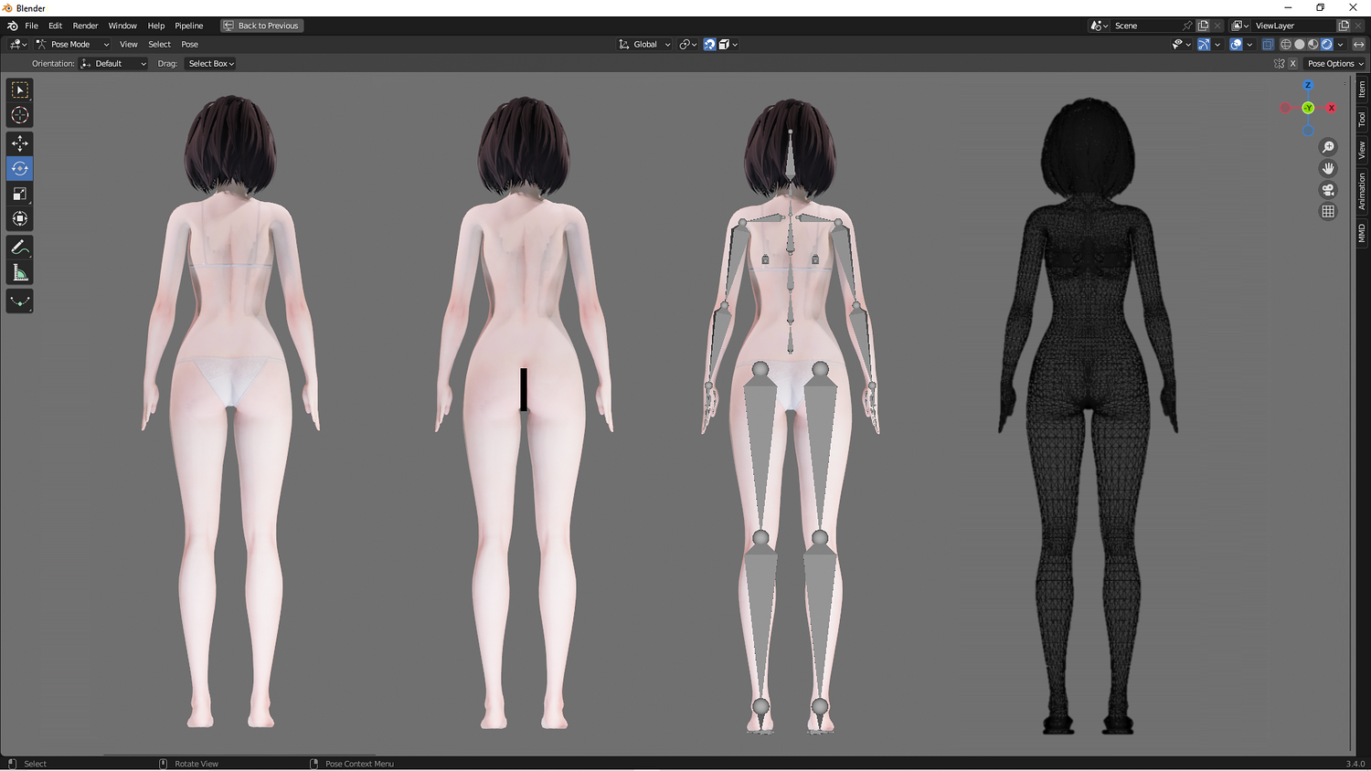This screenshot has width=1371, height=771.
Task: Delete the Scene with its X icon
Action: tap(1217, 26)
